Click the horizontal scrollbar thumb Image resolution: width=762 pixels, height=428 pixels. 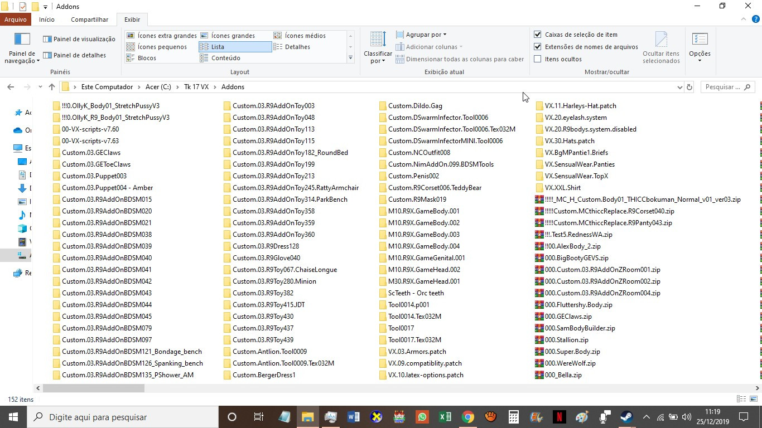[x=94, y=388]
